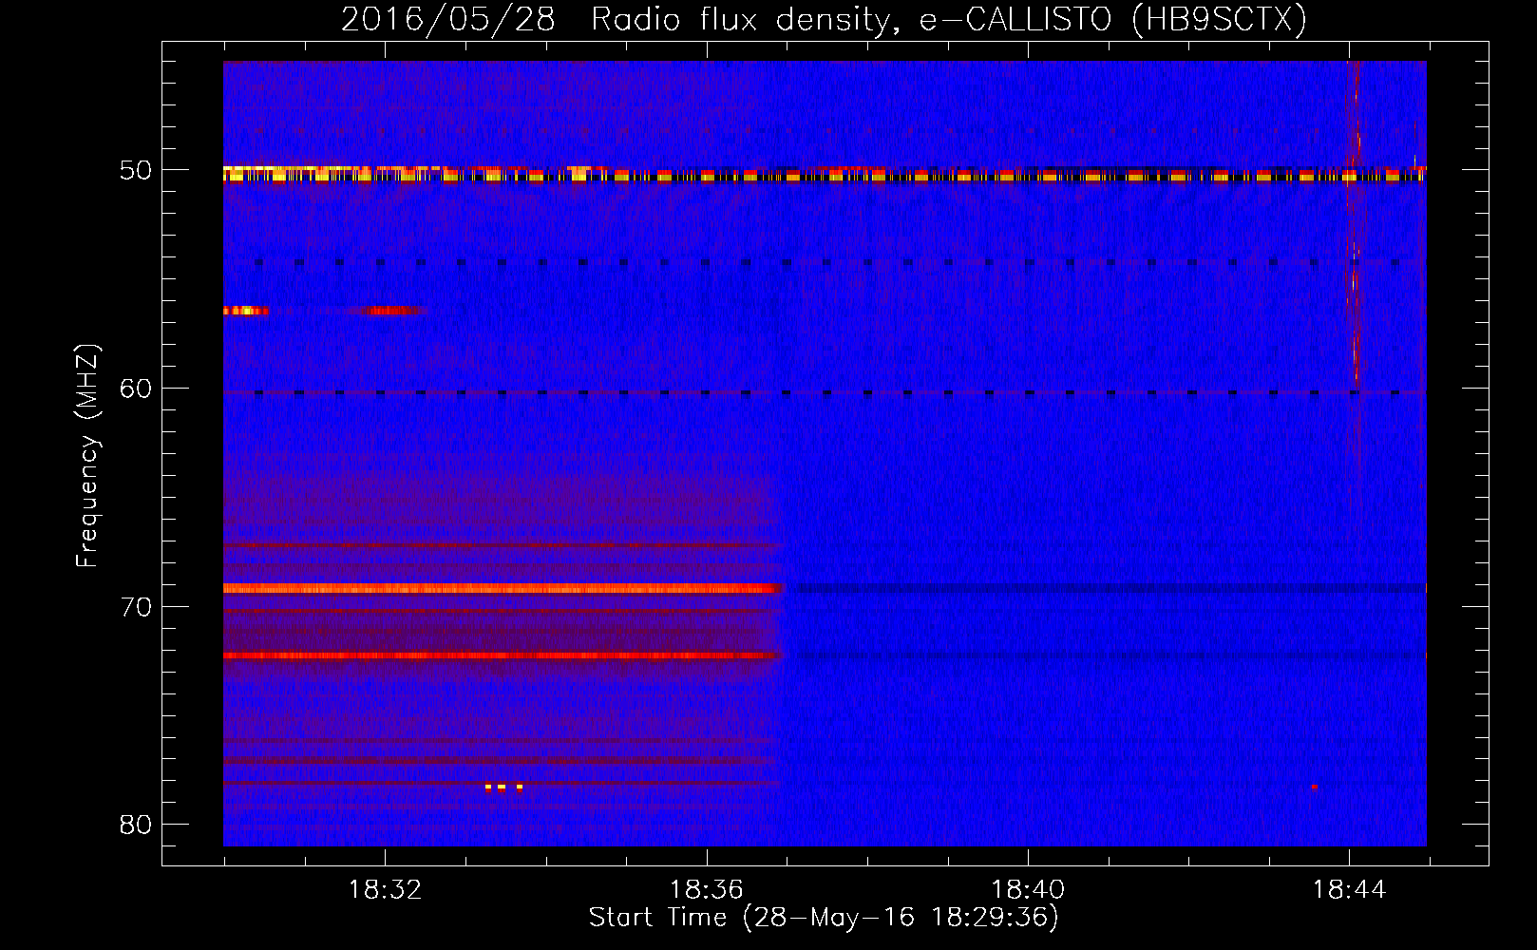1537x950 pixels.
Task: Click the 18:40 time tick label
Action: (1028, 890)
